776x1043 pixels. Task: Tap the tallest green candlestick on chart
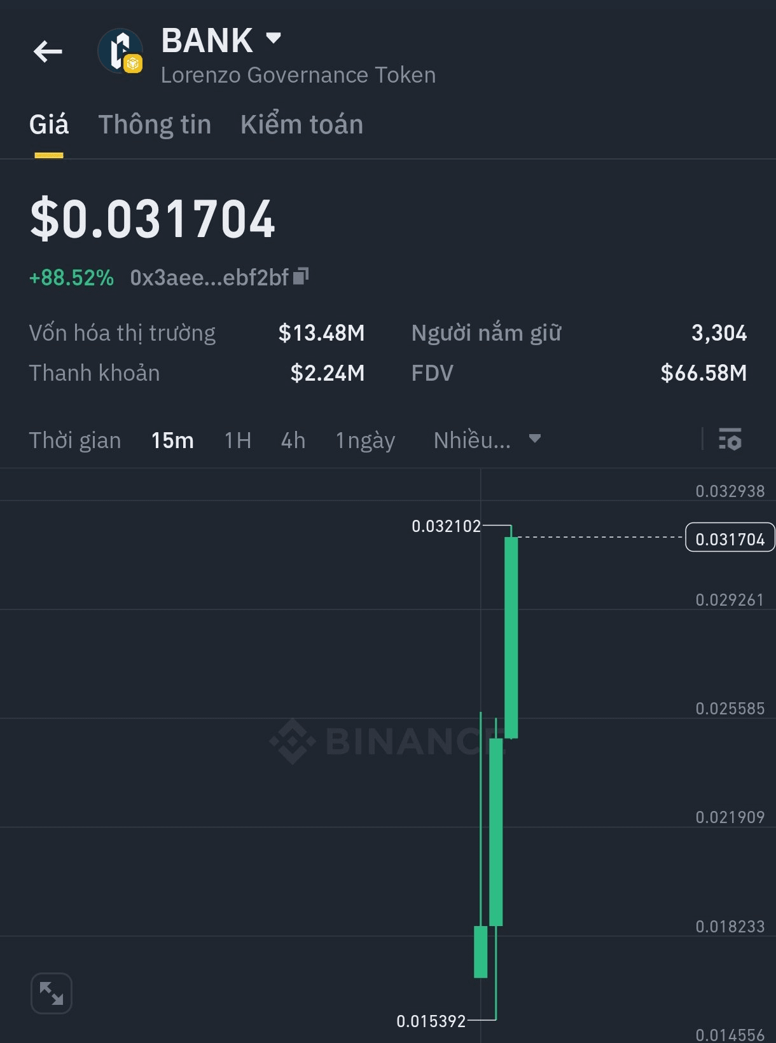pyautogui.click(x=511, y=637)
